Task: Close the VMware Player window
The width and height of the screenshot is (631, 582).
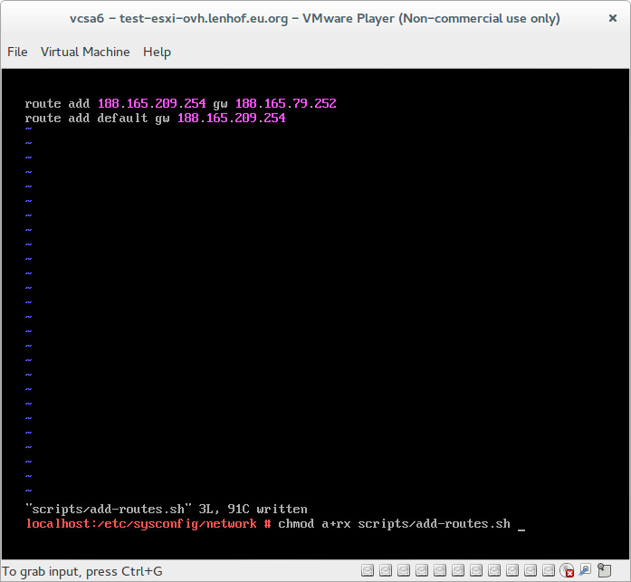Action: (613, 18)
